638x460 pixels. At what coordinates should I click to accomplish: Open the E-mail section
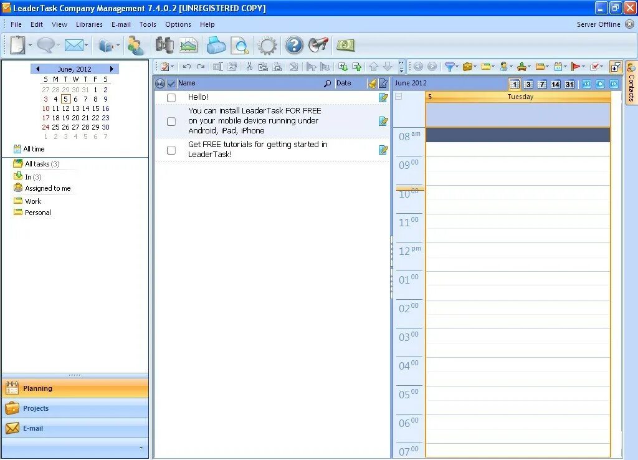point(75,428)
